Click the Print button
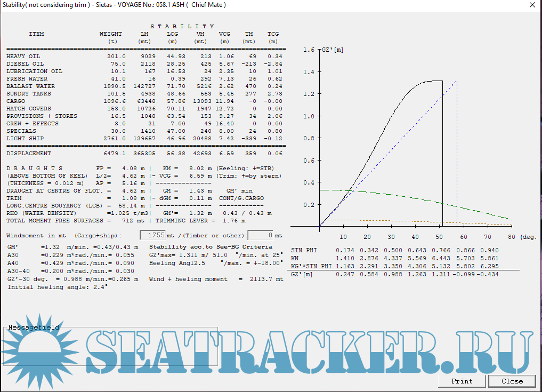 pyautogui.click(x=462, y=381)
